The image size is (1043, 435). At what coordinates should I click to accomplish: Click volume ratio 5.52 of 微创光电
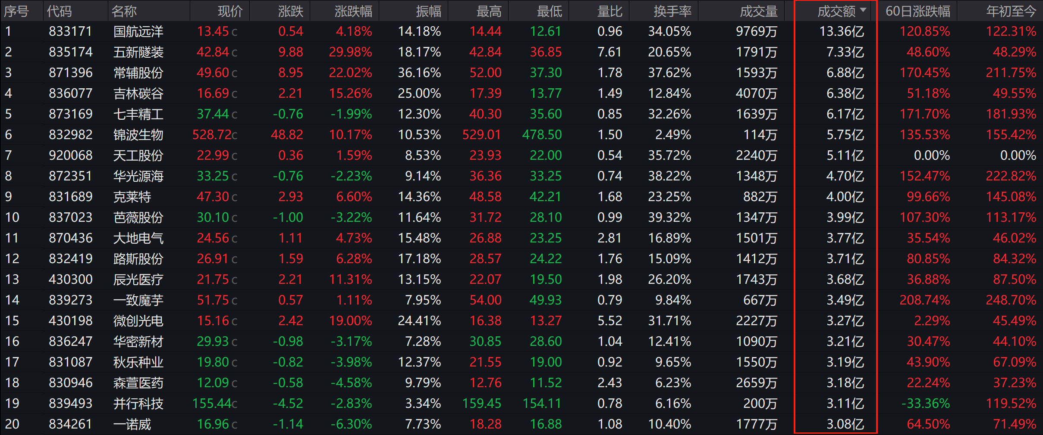click(610, 321)
